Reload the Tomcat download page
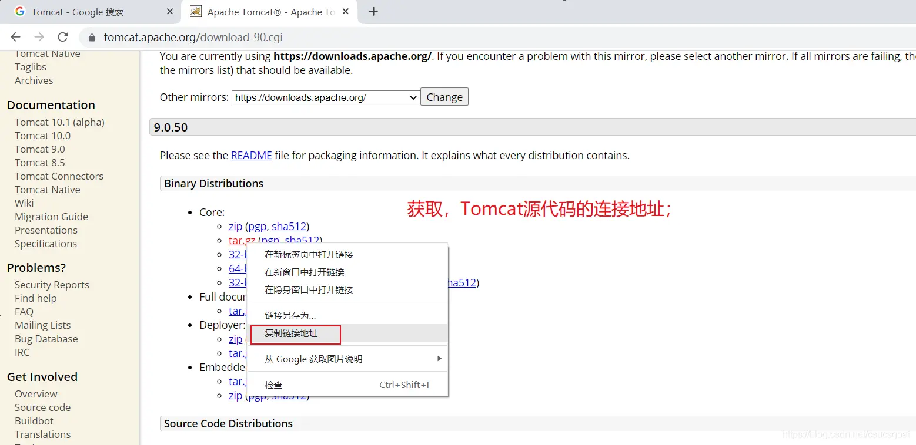 click(63, 37)
